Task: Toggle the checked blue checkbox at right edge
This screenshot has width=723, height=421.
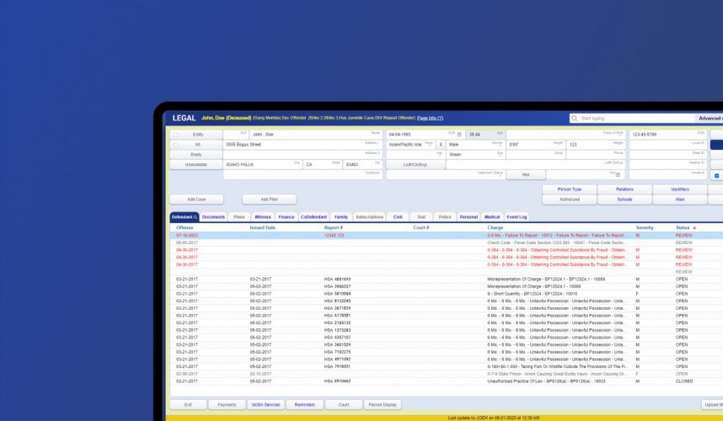Action: pos(716,176)
